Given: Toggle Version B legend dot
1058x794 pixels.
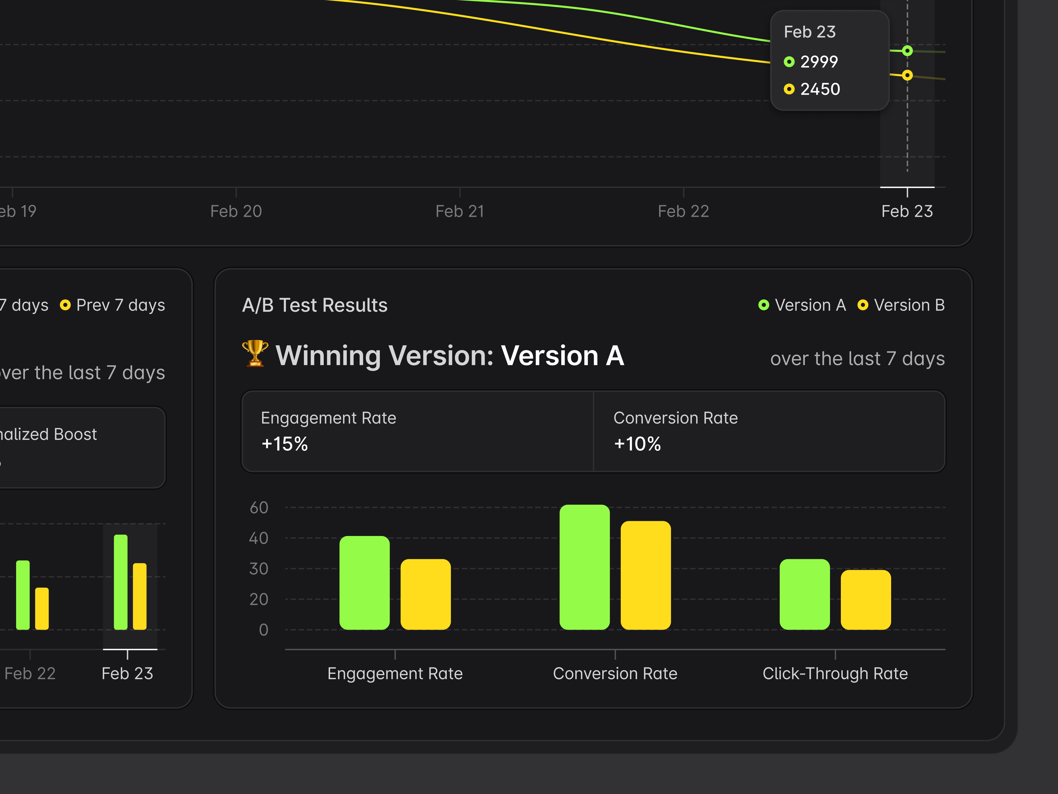Looking at the screenshot, I should point(863,305).
